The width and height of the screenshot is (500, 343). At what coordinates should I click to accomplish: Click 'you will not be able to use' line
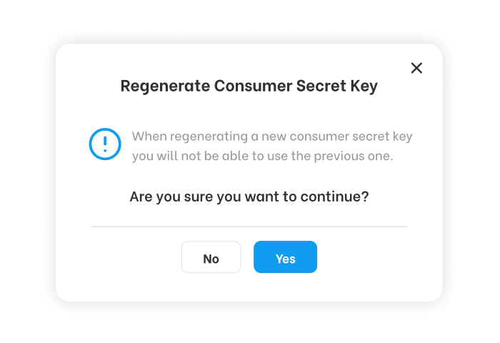point(262,156)
